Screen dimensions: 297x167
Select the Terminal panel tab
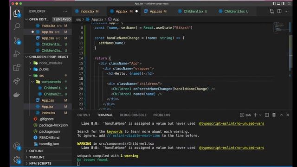coord(105,115)
